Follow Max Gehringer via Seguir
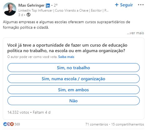 pos(124,5)
